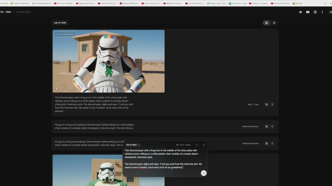This screenshot has width=332, height=186.
Task: Open the sliders settings icon in prompt box
Action: [204, 145]
